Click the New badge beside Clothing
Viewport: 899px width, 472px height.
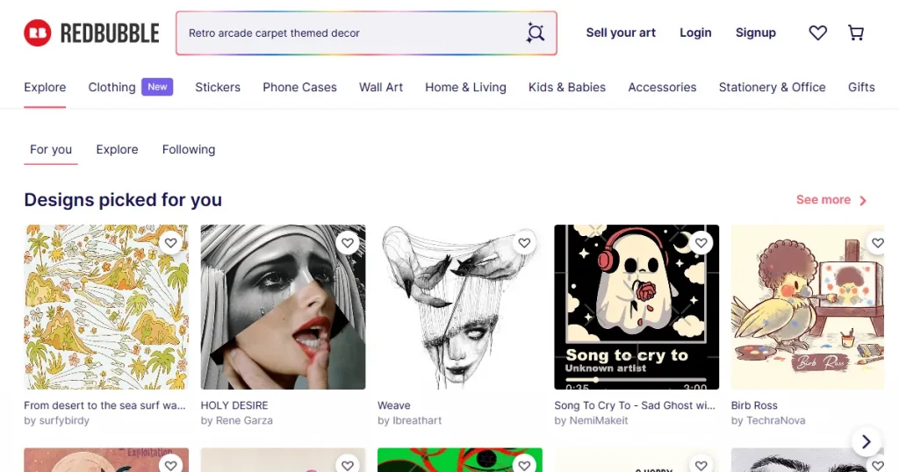(157, 87)
